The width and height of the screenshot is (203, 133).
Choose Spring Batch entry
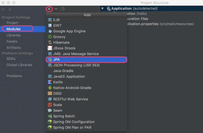87,116
